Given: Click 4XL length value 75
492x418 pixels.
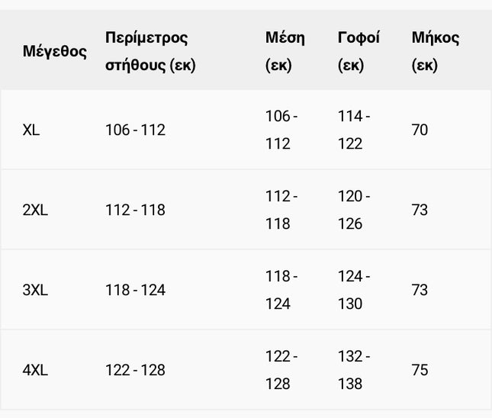Looking at the screenshot, I should (x=420, y=371).
